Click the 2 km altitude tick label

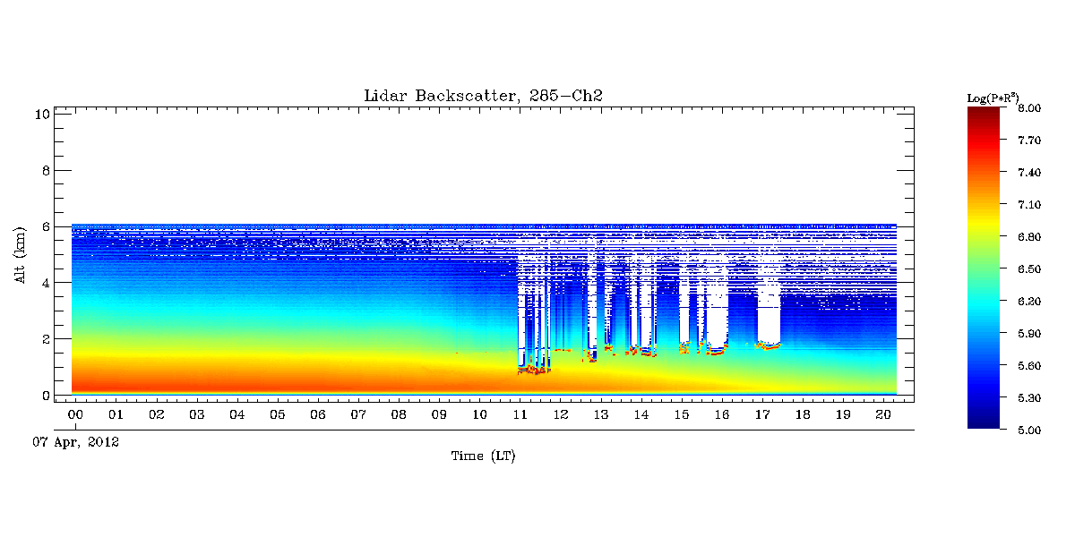45,339
